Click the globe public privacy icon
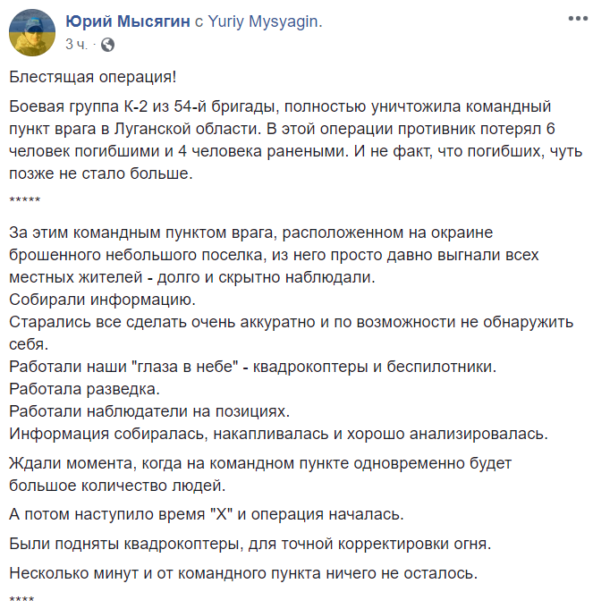Viewport: 593px width, 609px height. (107, 45)
